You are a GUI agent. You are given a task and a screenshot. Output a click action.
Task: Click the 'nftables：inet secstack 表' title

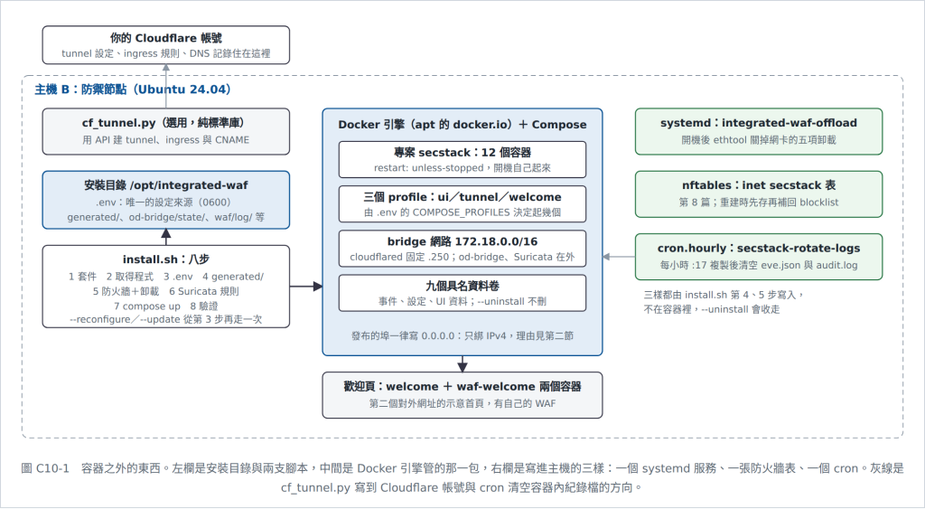[x=759, y=185]
